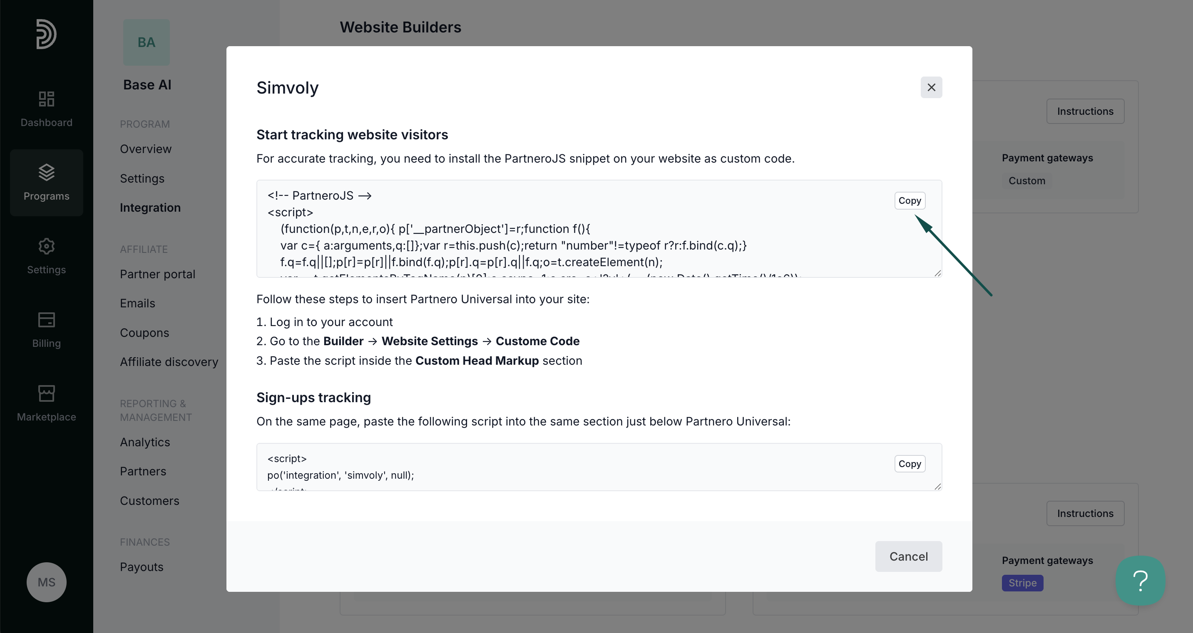Open the Marketplace store icon
Viewport: 1193px width, 633px height.
(46, 393)
